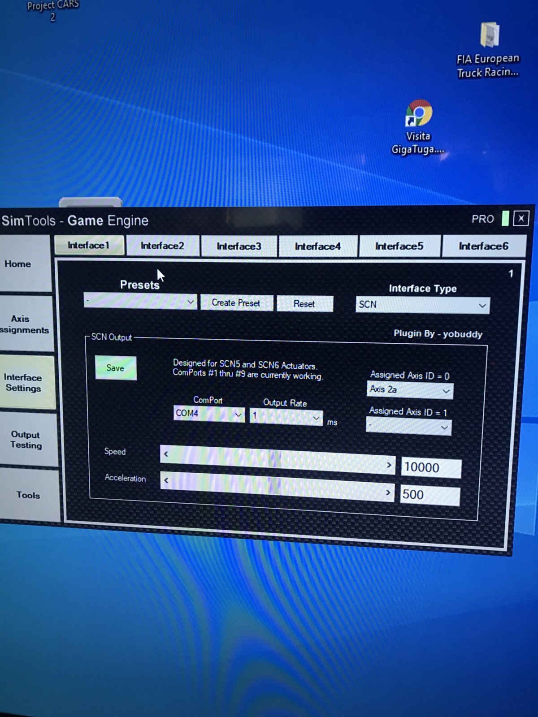Click the Create Preset button
The image size is (538, 717).
tap(236, 303)
